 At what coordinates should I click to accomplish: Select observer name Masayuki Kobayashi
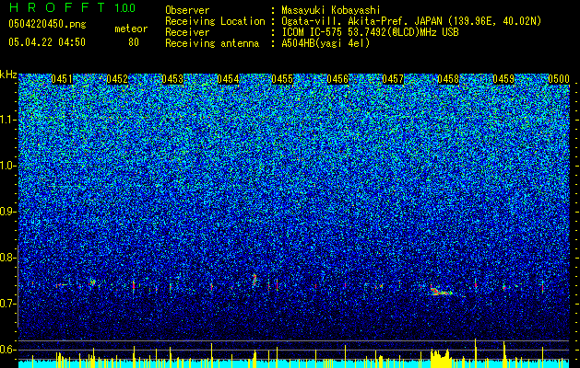click(331, 11)
